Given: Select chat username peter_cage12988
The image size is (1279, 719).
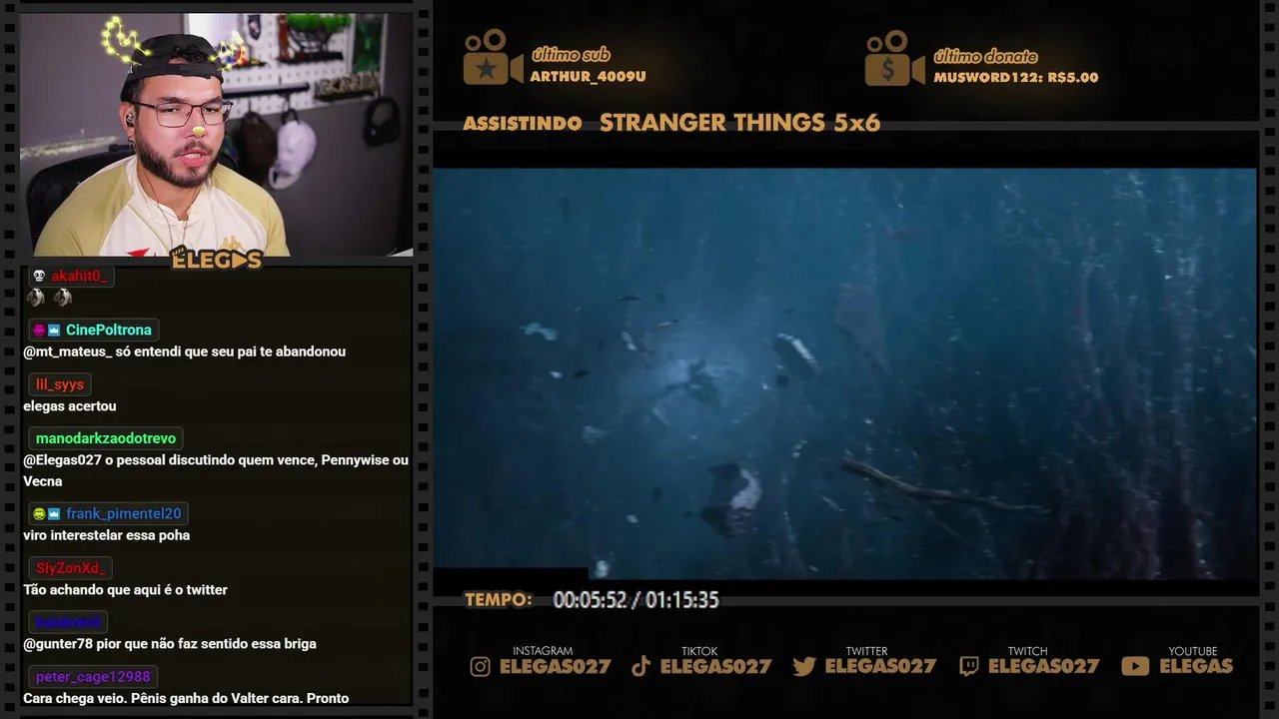Looking at the screenshot, I should pyautogui.click(x=93, y=677).
